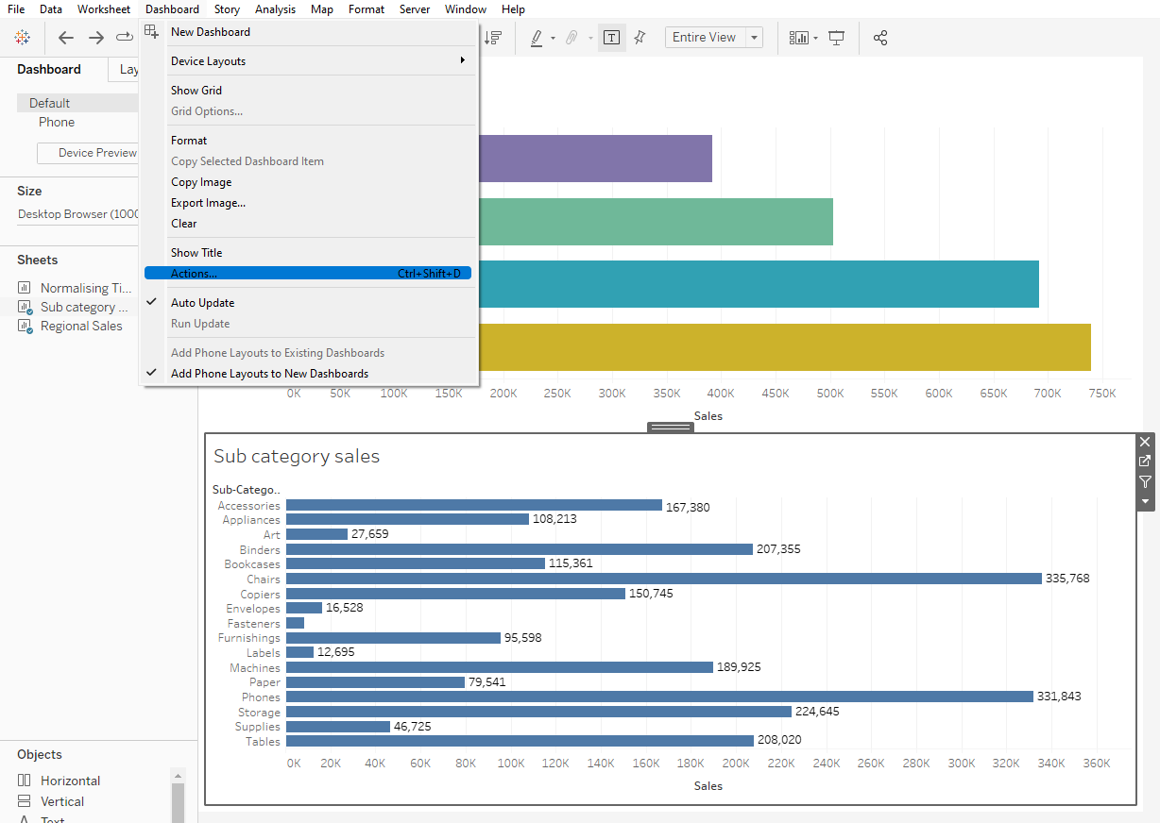The height and width of the screenshot is (823, 1160).
Task: Select the Regional Sales sheet
Action: (x=80, y=326)
